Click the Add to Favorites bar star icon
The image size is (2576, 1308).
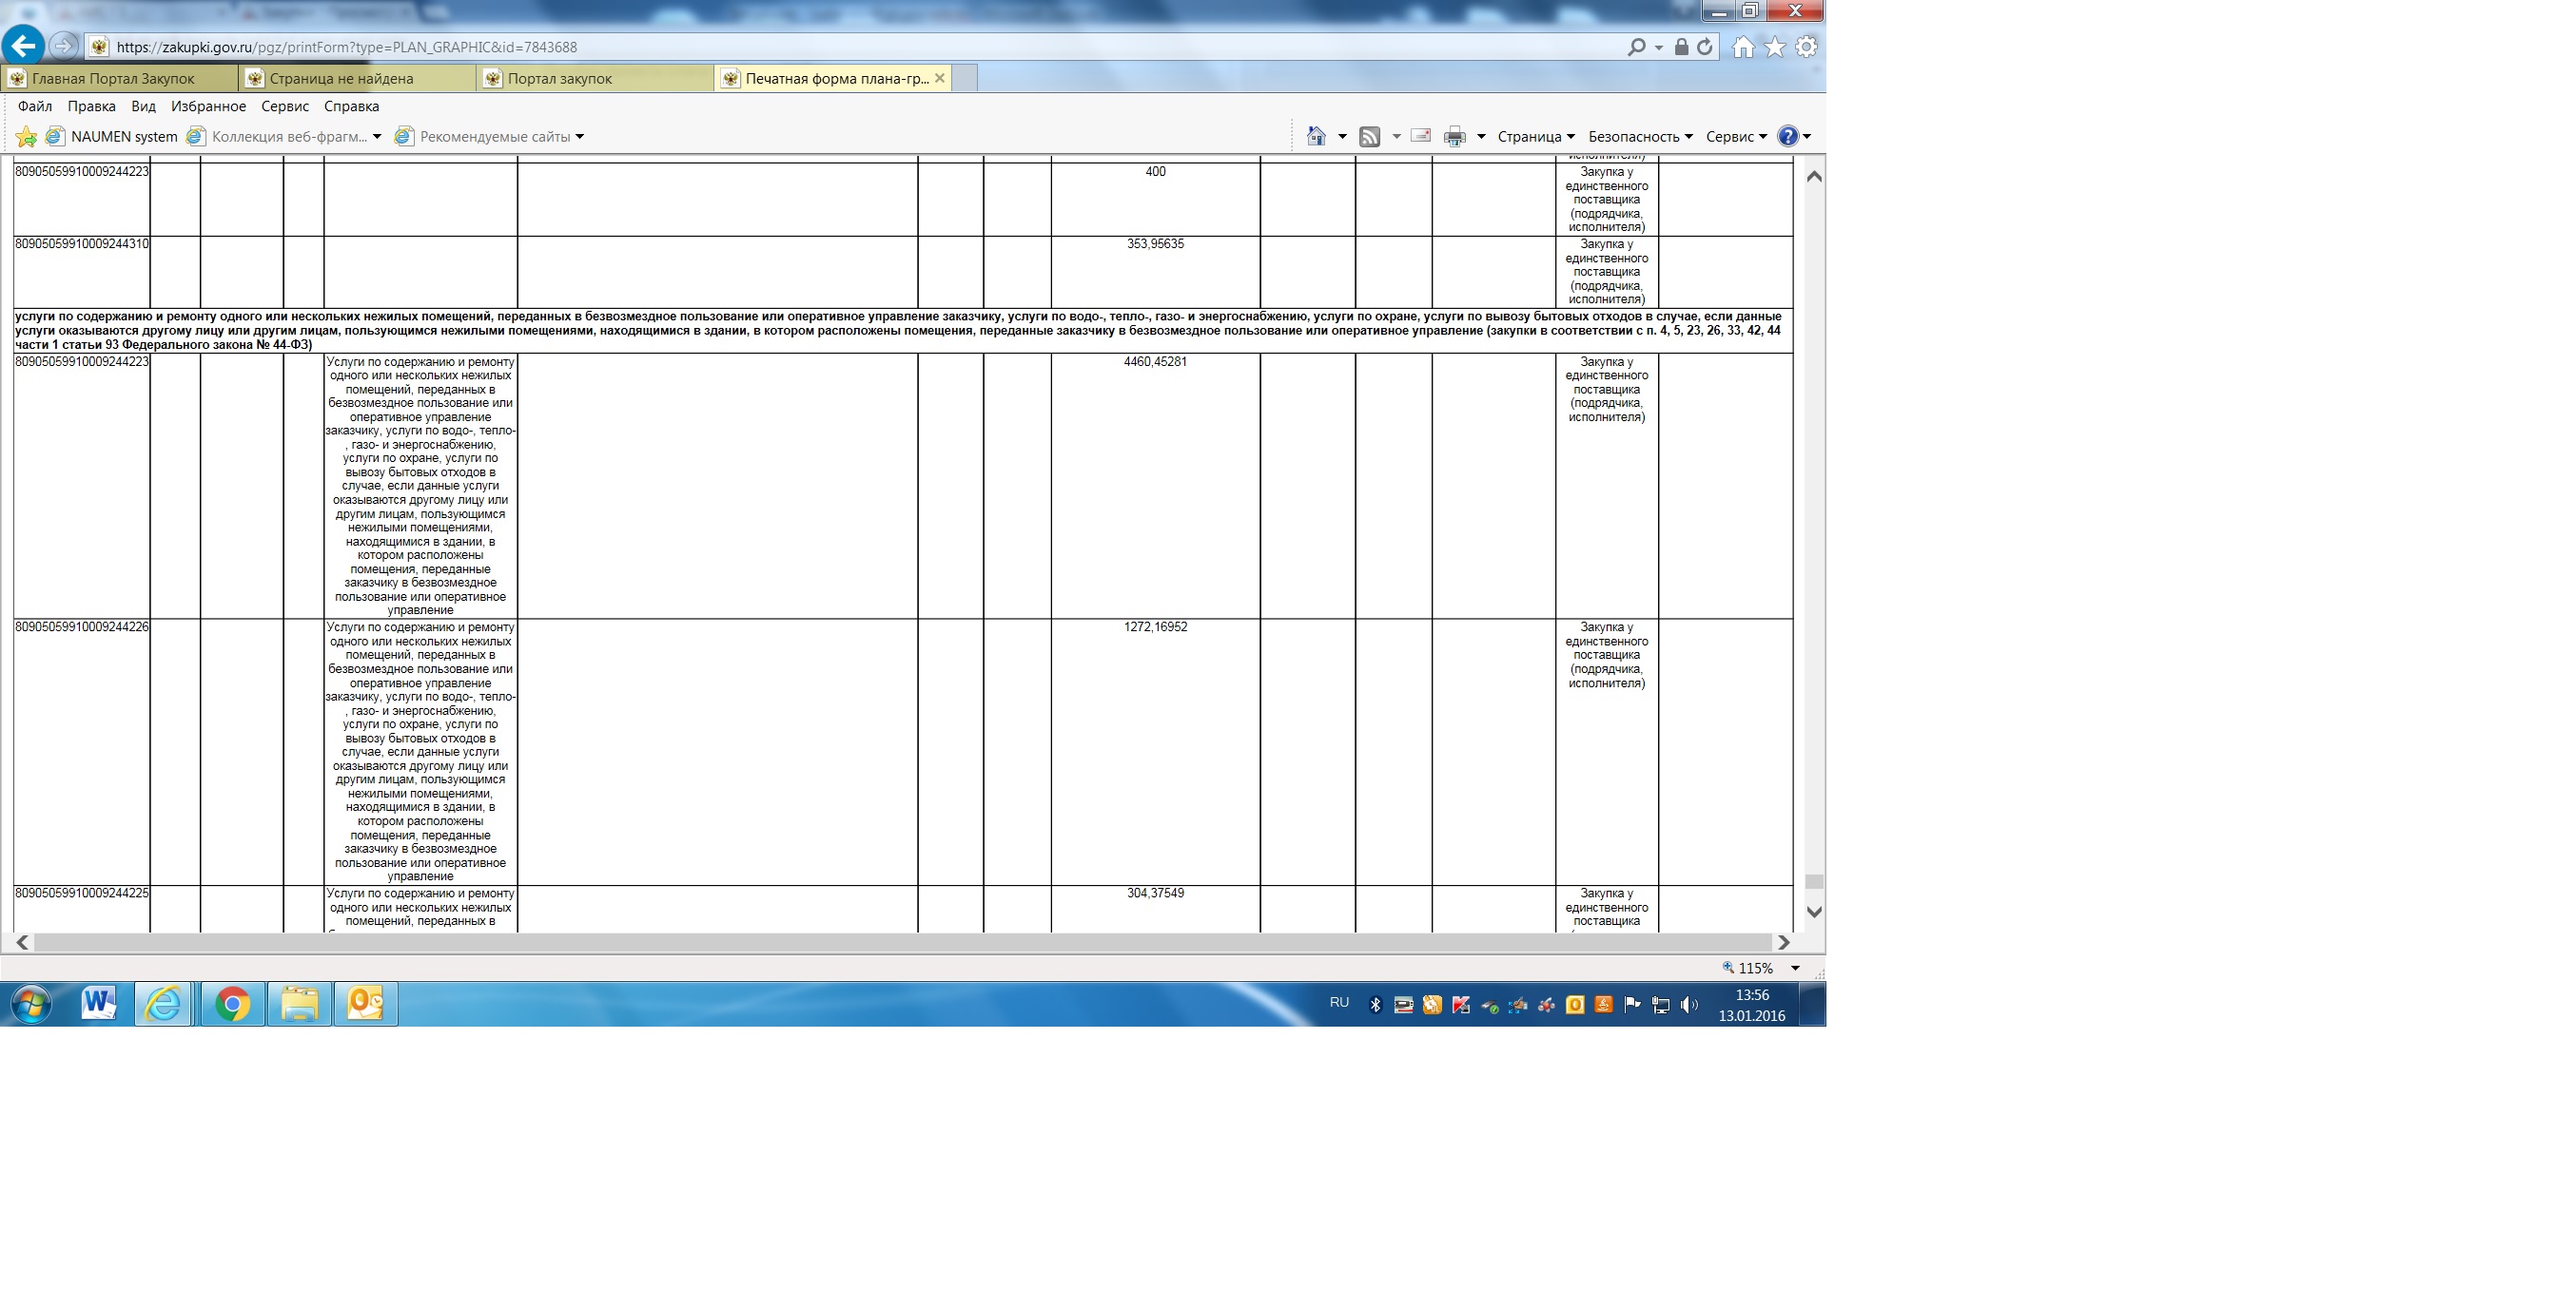[26, 137]
